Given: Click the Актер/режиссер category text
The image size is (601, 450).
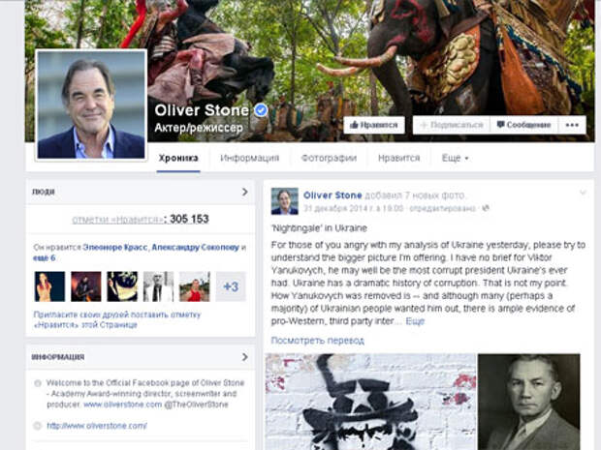Looking at the screenshot, I should pos(199,128).
